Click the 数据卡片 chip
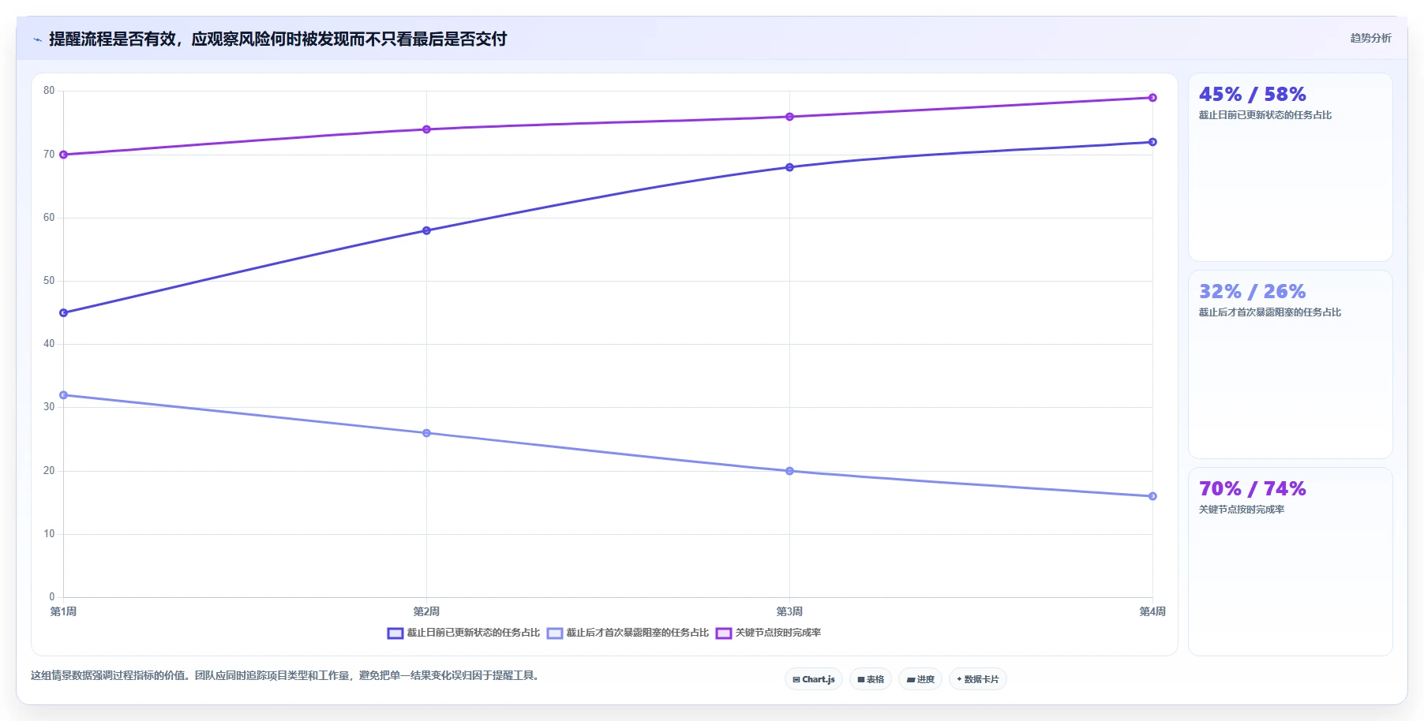 point(978,679)
